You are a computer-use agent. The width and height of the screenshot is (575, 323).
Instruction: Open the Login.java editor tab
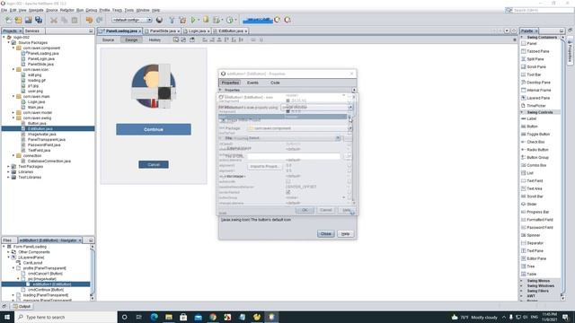[x=197, y=31]
